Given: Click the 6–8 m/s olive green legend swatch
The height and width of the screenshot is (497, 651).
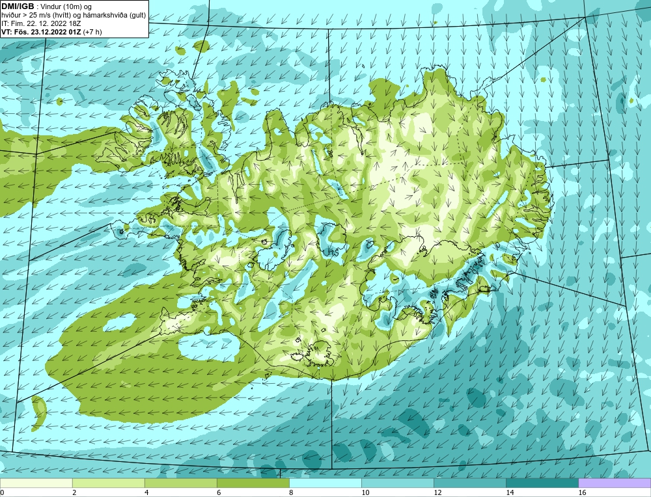Looking at the screenshot, I should 253,483.
